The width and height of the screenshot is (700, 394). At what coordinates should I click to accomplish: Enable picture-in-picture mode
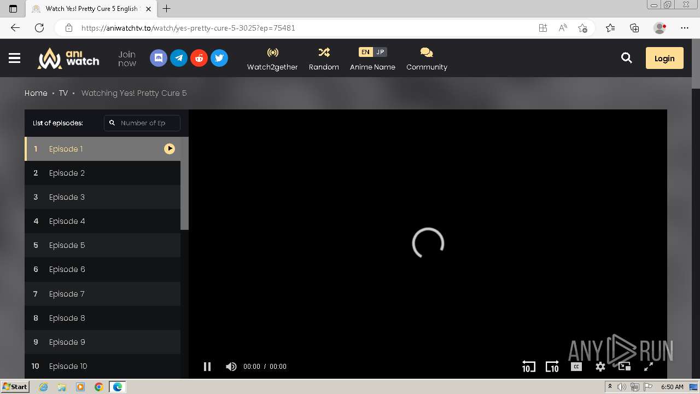tap(625, 367)
